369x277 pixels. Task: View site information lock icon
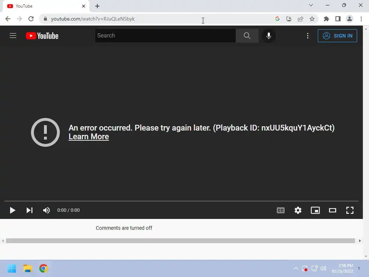pyautogui.click(x=45, y=19)
